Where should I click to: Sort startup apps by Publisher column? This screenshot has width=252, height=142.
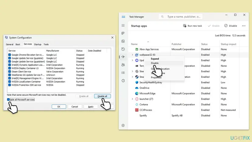click(177, 44)
